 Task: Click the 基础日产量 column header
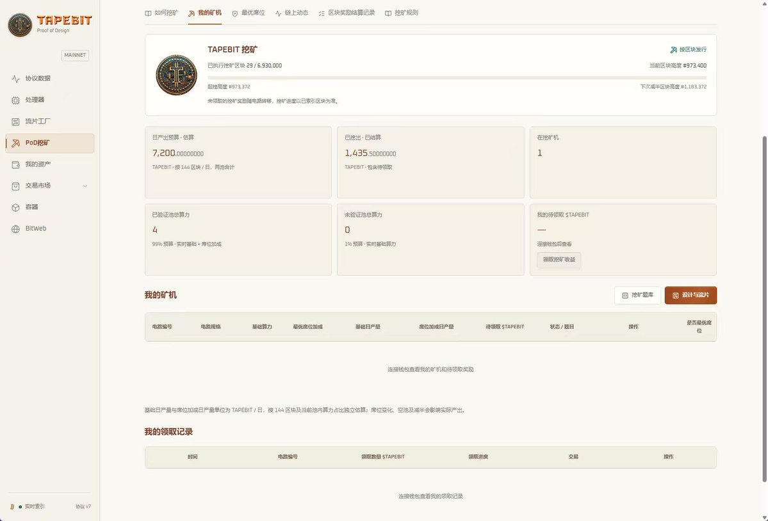(x=368, y=327)
